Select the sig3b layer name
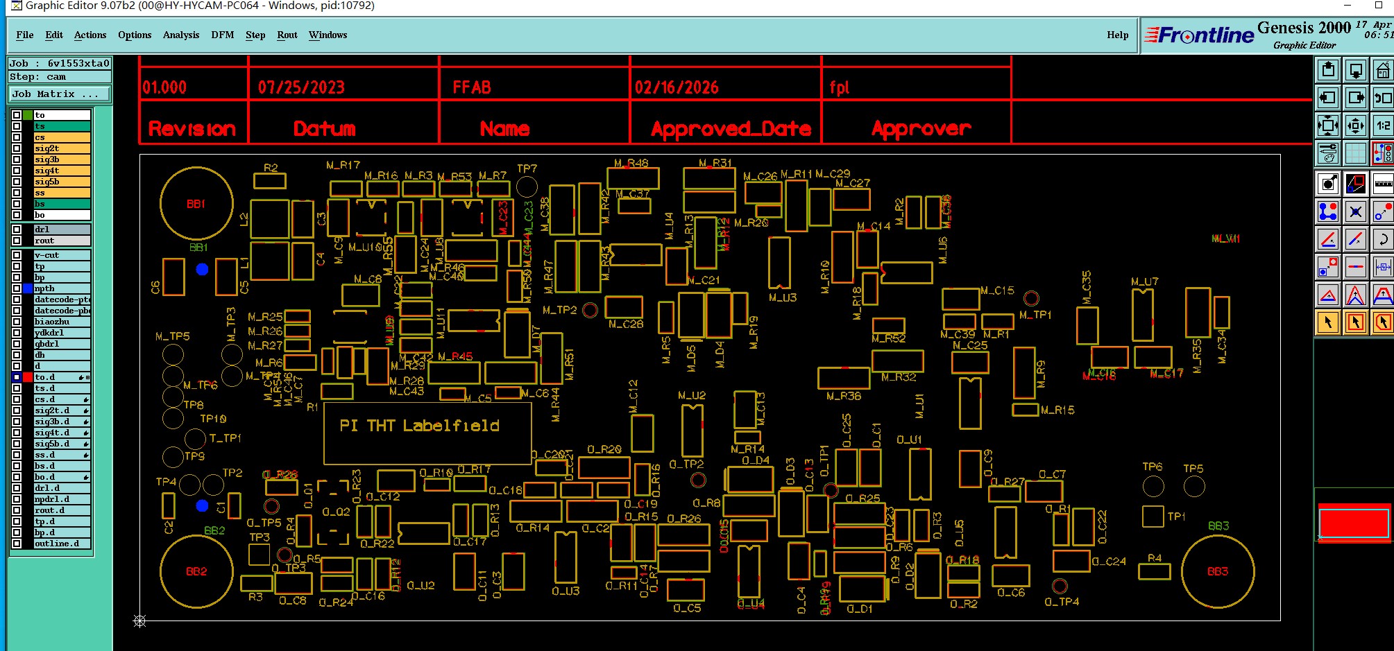 point(62,159)
